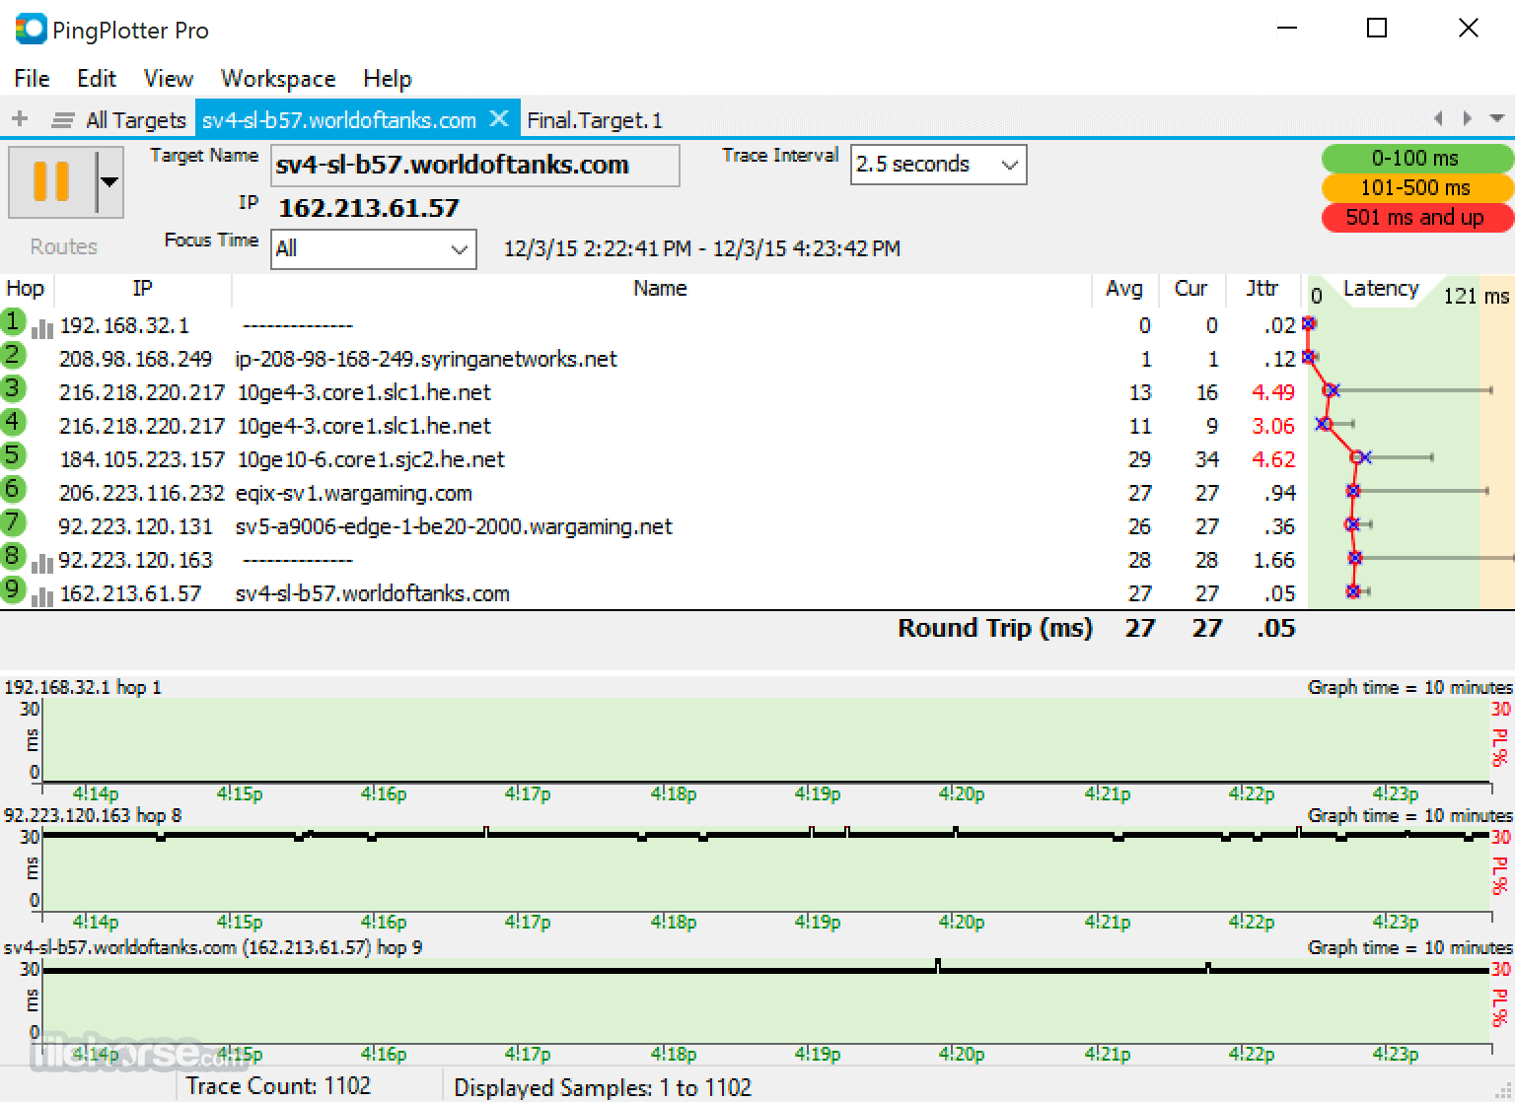Screen dimensions: 1515x1102
Task: Expand the Trace Interval dropdown
Action: 938,165
